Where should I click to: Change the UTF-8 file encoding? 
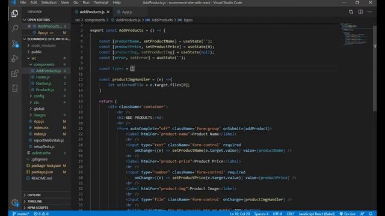point(277,214)
